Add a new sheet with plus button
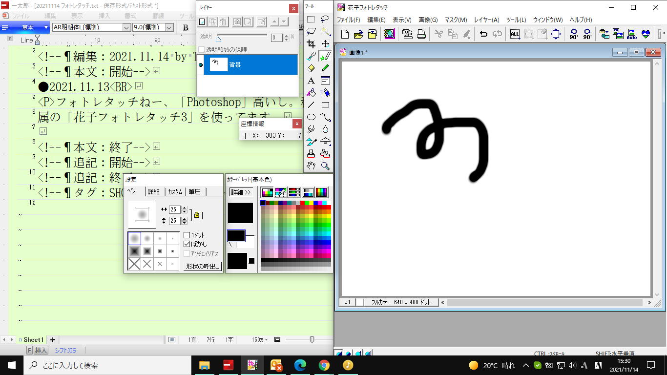 pyautogui.click(x=52, y=339)
